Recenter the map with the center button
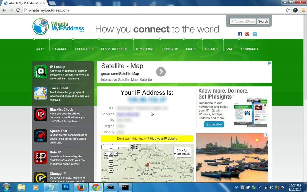 111,154
